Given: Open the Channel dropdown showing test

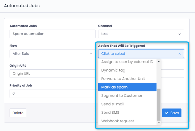Looking at the screenshot, I should click(141, 34).
